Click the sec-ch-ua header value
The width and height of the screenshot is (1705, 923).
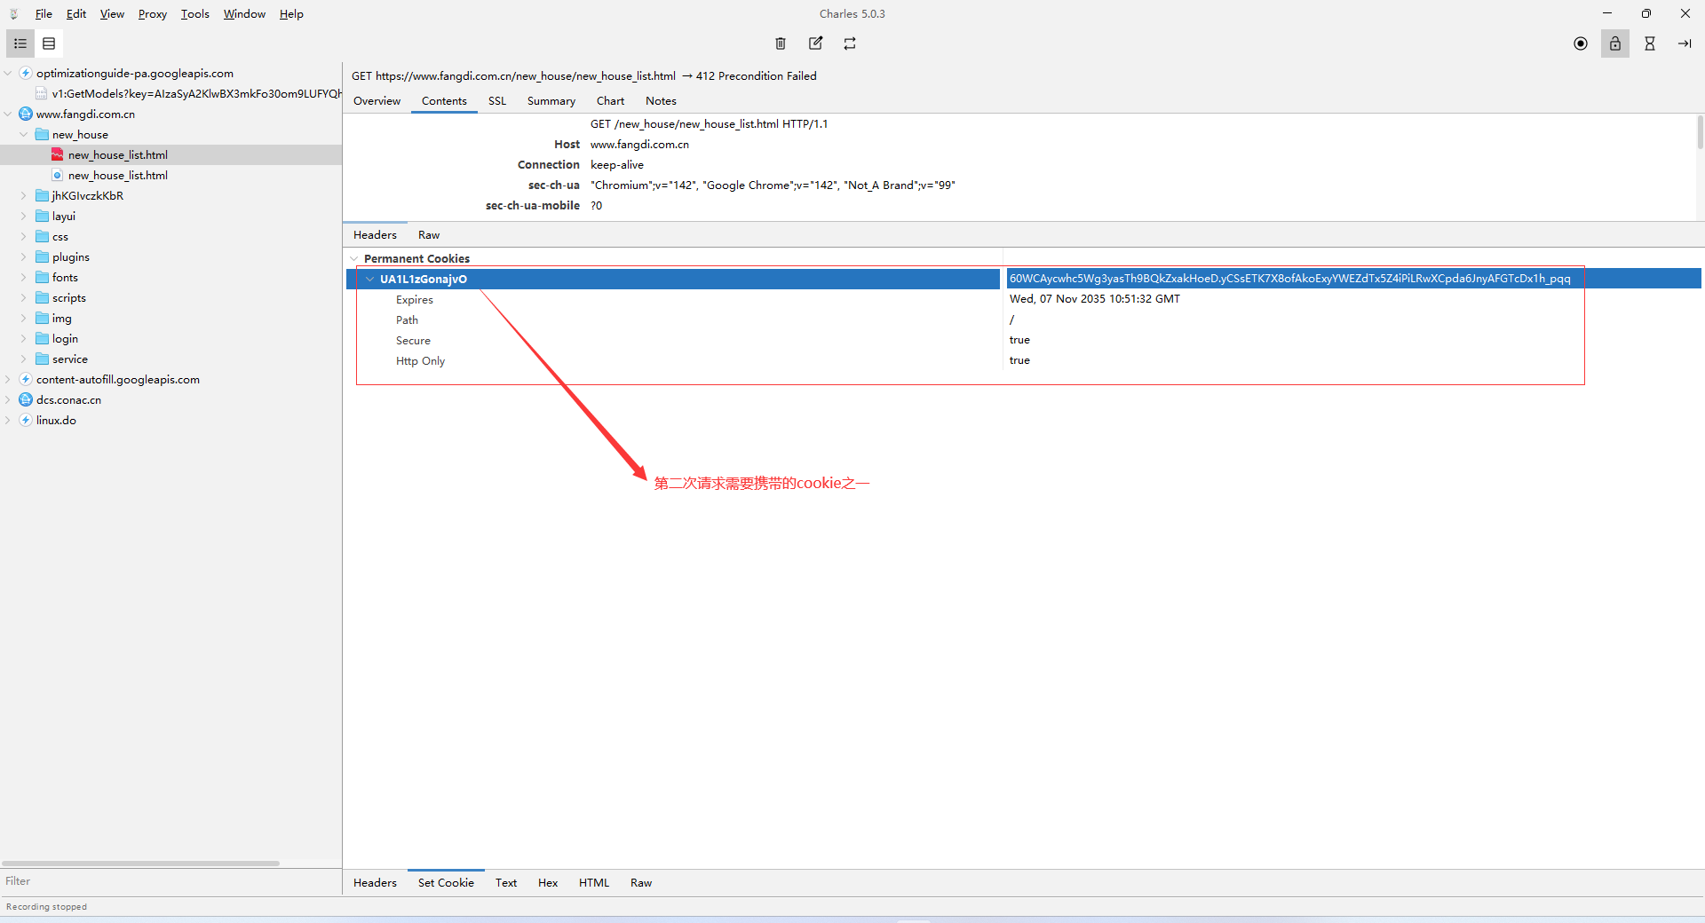(773, 185)
